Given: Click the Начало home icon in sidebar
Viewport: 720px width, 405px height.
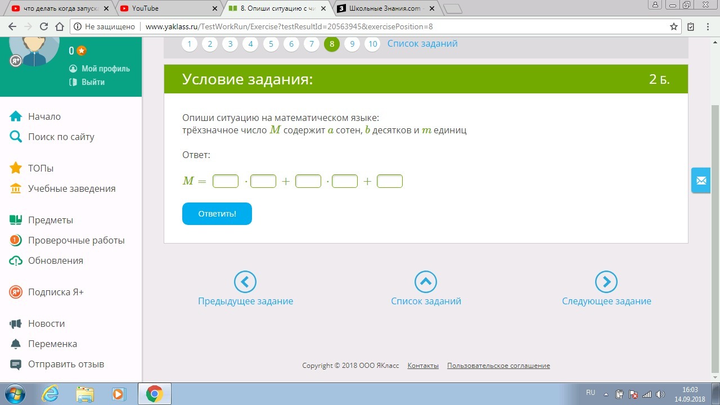Looking at the screenshot, I should click(x=16, y=116).
